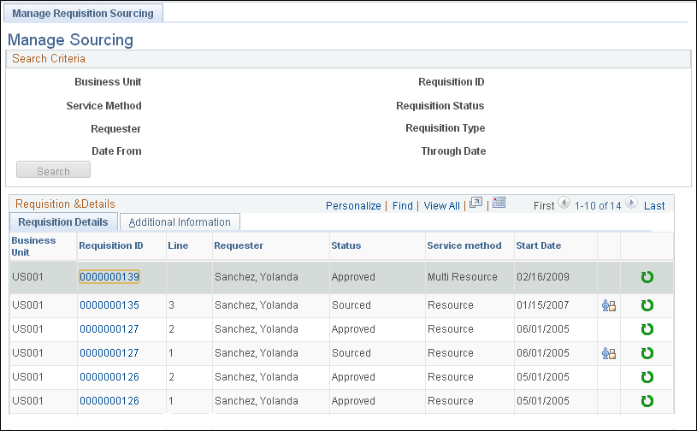The height and width of the screenshot is (431, 697).
Task: Sort by Status column header
Action: pos(346,245)
